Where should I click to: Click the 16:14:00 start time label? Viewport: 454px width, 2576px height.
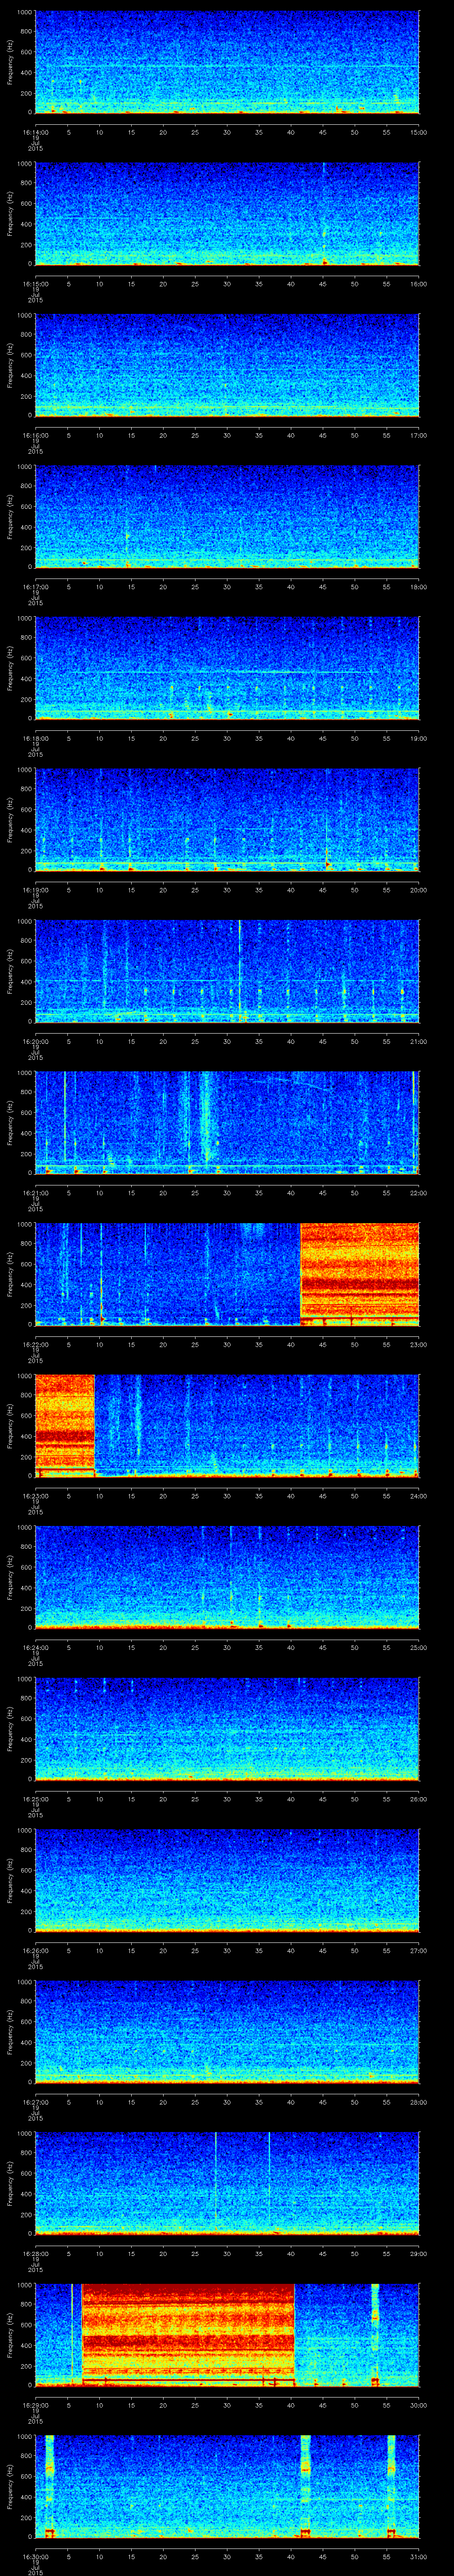coord(35,132)
